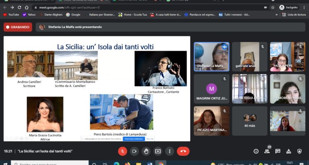Unmute your microphone with the red mic button
The image size is (309, 165).
(123, 151)
